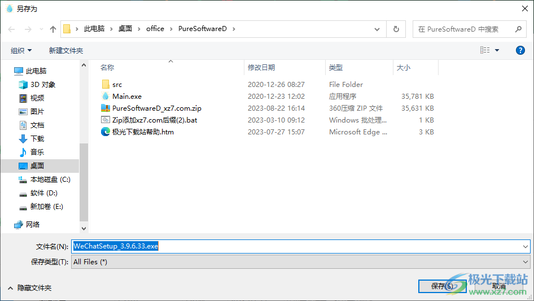This screenshot has width=534, height=301.
Task: Go up one folder level
Action: coord(53,29)
